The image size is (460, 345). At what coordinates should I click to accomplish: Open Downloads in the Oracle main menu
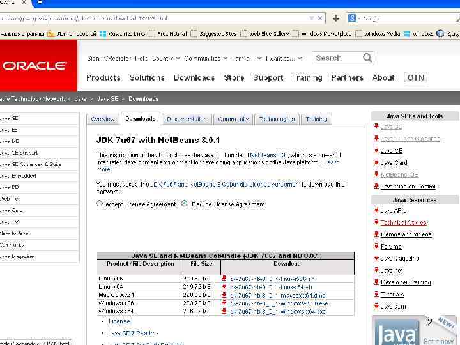pyautogui.click(x=194, y=78)
